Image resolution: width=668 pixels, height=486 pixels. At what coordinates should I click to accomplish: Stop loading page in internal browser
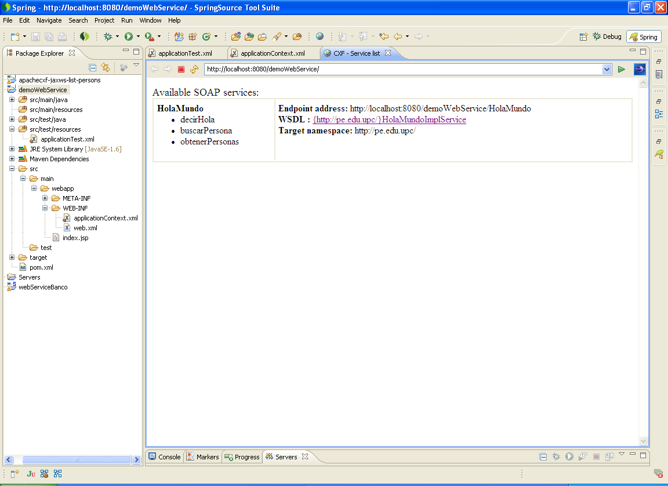(x=181, y=69)
